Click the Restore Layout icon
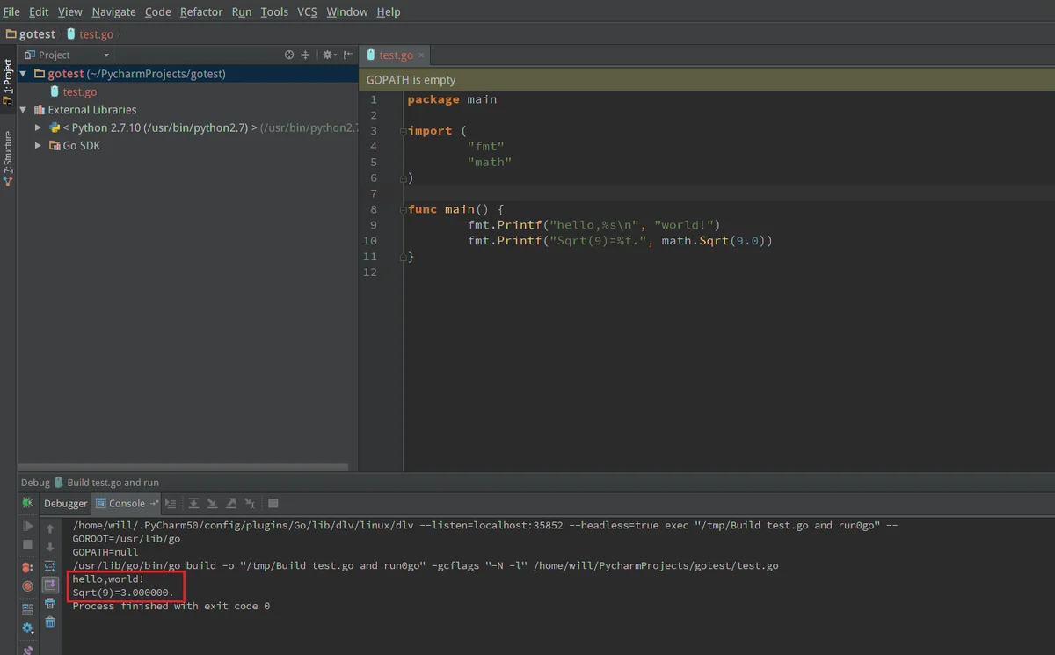 [27, 609]
